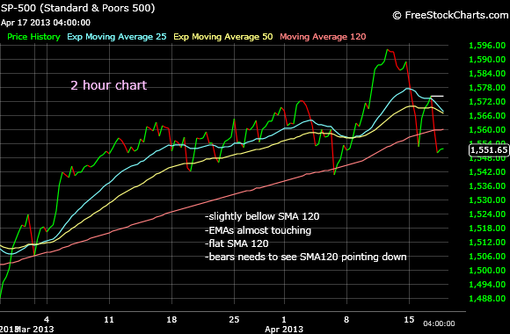This screenshot has height=334, width=510.
Task: Click the short white horizontal line marker
Action: (x=437, y=96)
